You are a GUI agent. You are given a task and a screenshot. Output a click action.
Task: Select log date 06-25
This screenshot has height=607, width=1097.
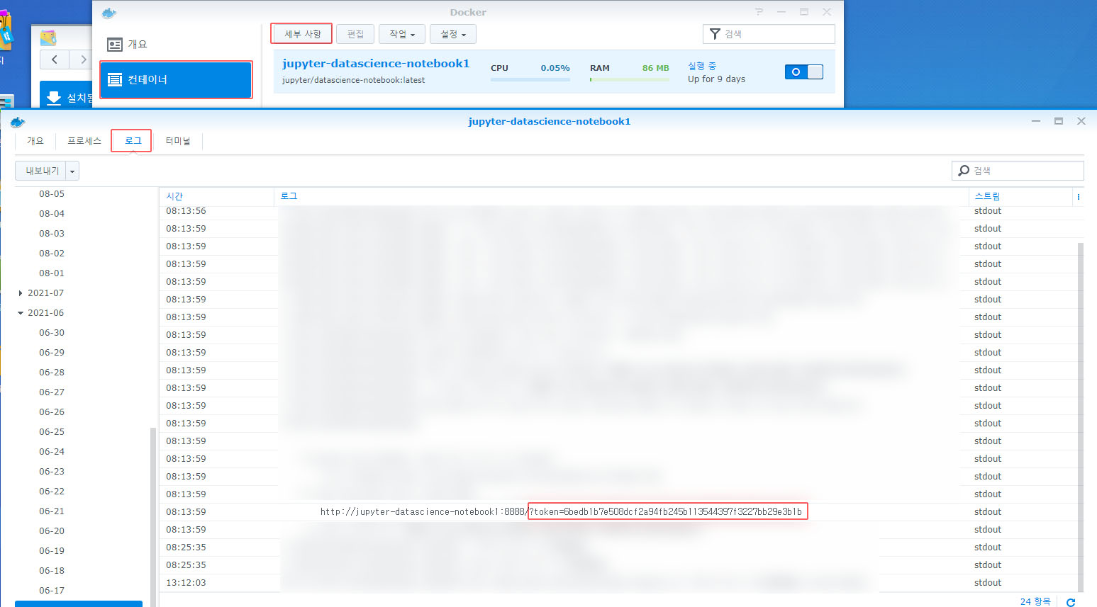coord(52,432)
